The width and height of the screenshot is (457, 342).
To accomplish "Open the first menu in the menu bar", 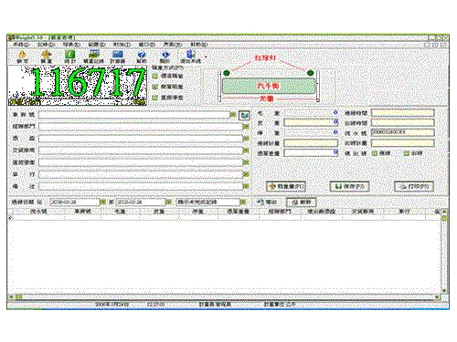I will click(x=21, y=45).
